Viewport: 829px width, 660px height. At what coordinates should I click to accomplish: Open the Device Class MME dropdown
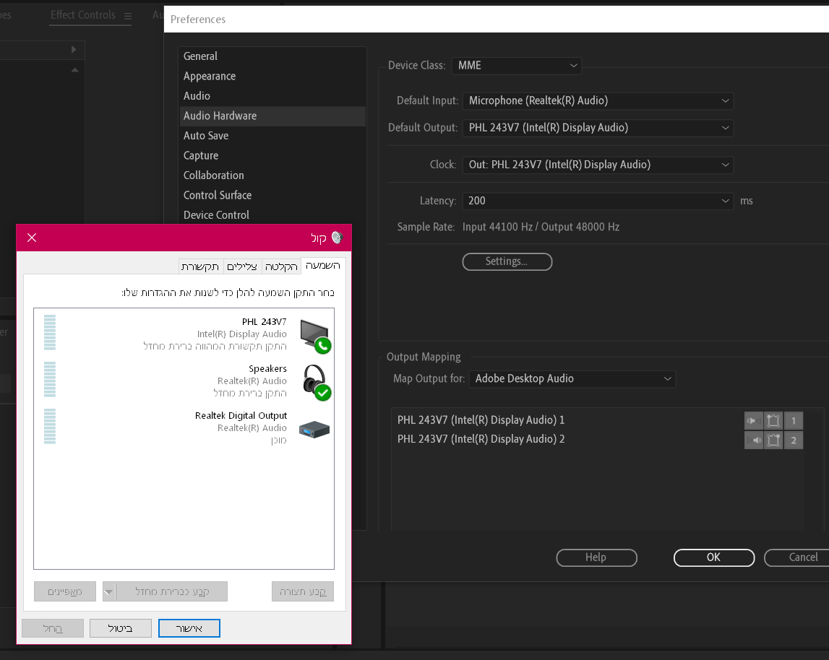click(x=517, y=66)
